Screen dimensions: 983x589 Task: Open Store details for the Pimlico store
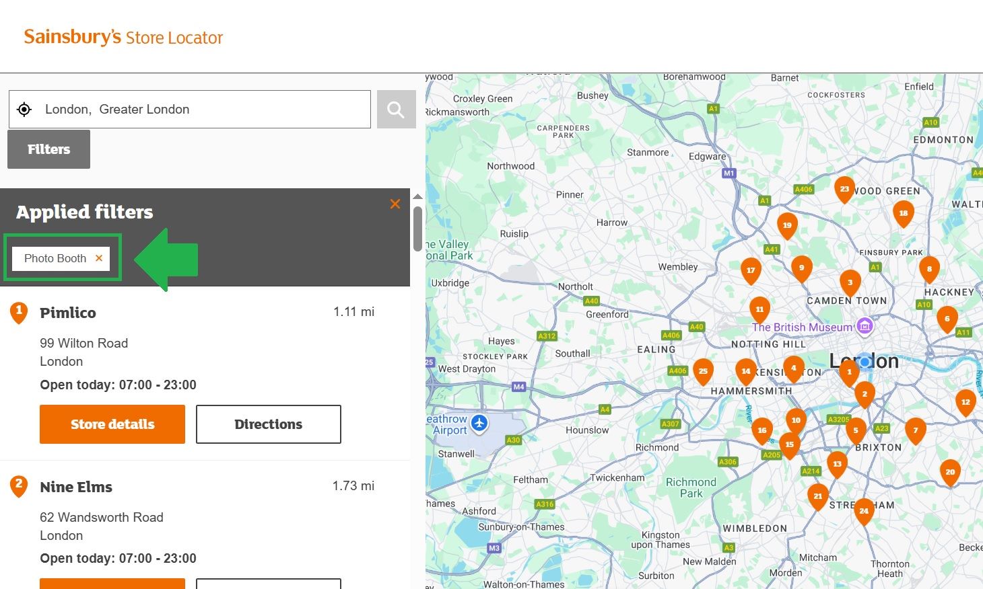point(112,424)
